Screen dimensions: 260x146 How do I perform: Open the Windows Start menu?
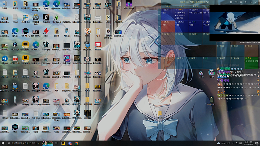(3, 143)
